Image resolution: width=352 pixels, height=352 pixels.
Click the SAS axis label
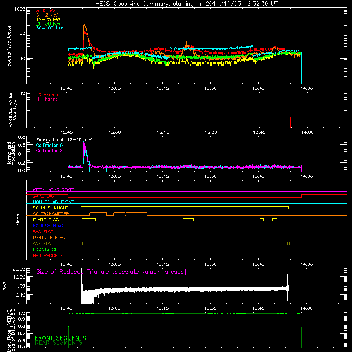coord(5,286)
